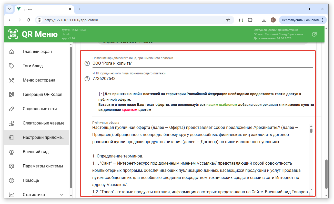Click the Электронные чаевые hand icon
Image resolution: width=334 pixels, height=204 pixels.
click(12, 123)
